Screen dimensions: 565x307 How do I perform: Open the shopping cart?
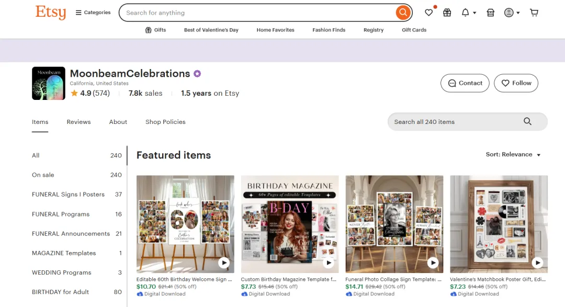pos(534,13)
